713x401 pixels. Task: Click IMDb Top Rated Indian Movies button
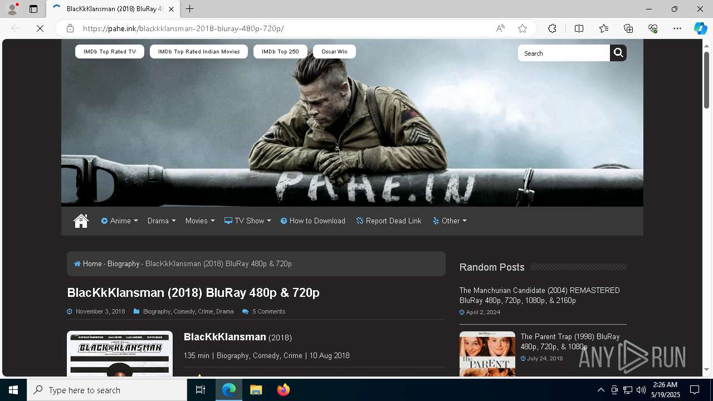[199, 51]
